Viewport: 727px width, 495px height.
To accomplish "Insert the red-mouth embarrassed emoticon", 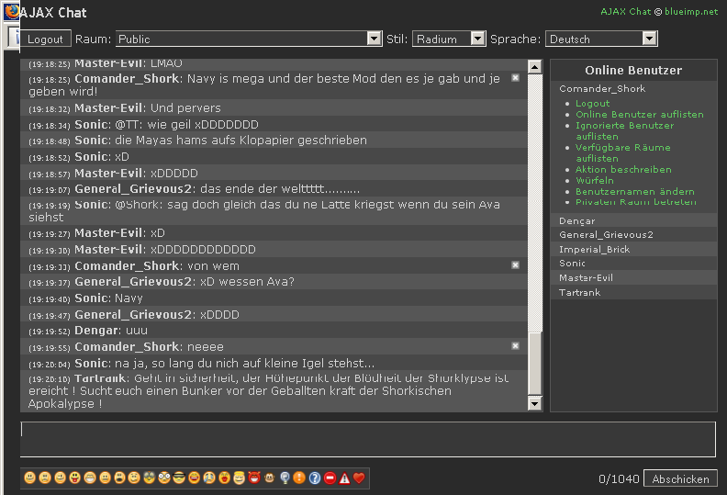I will click(x=224, y=478).
